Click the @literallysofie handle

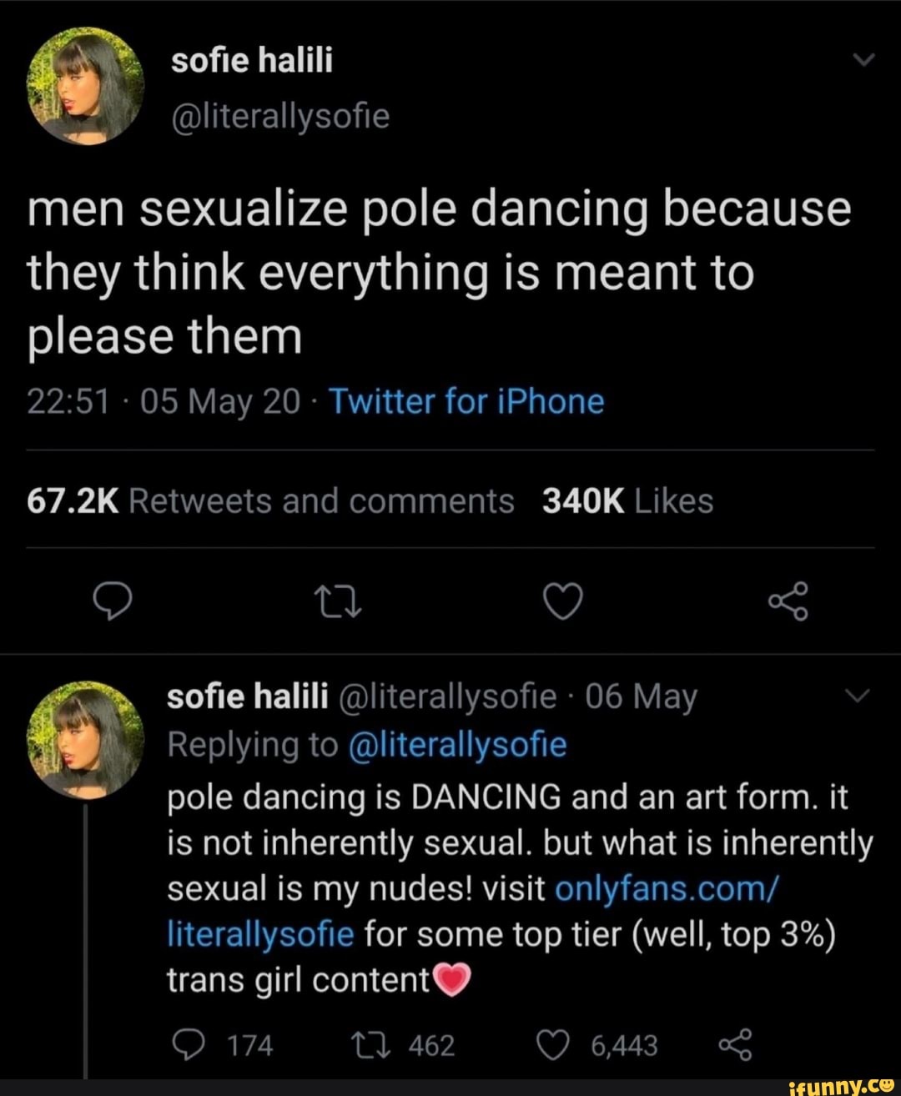click(278, 116)
